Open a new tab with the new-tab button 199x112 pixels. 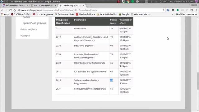pyautogui.click(x=89, y=6)
